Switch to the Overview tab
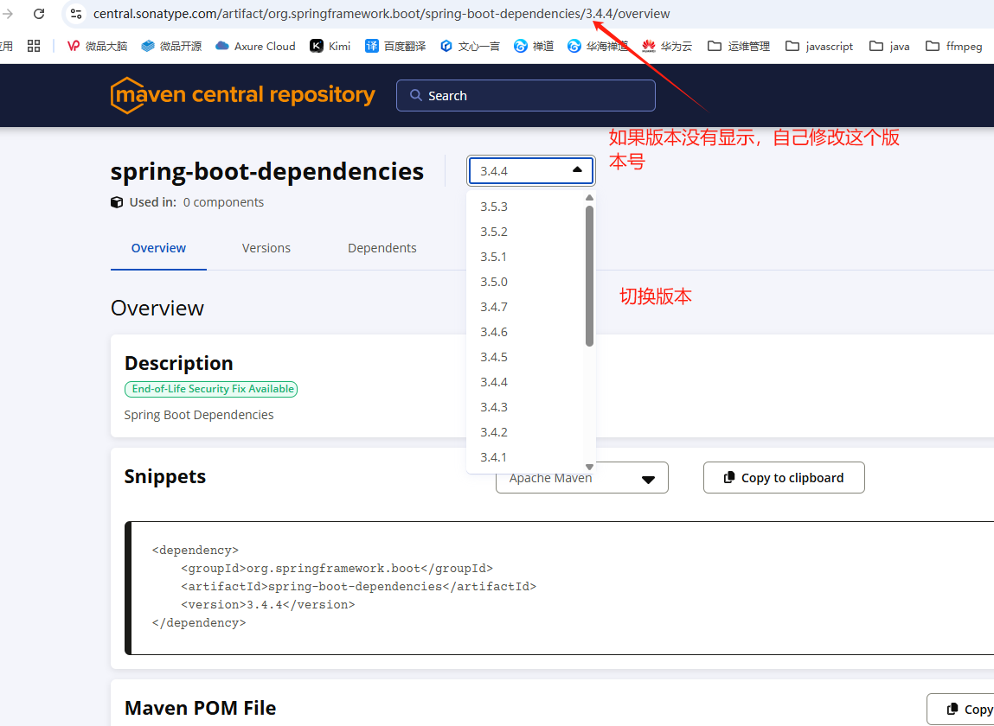 [x=158, y=248]
